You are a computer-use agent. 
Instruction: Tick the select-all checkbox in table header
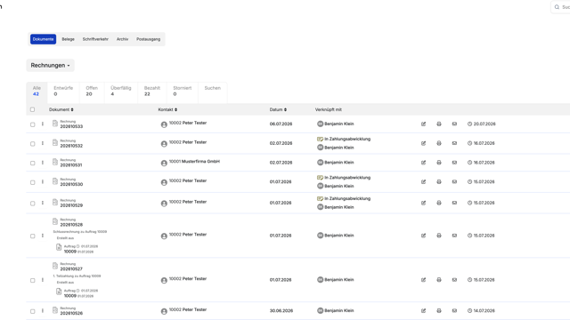32,109
